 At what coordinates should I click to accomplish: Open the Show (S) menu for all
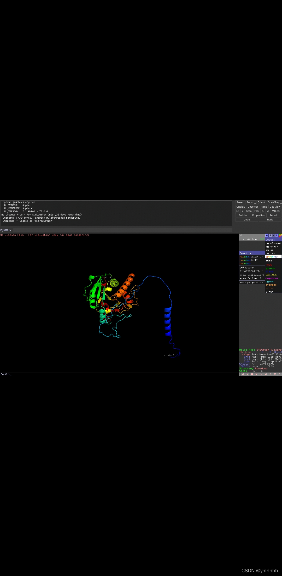pos(270,235)
